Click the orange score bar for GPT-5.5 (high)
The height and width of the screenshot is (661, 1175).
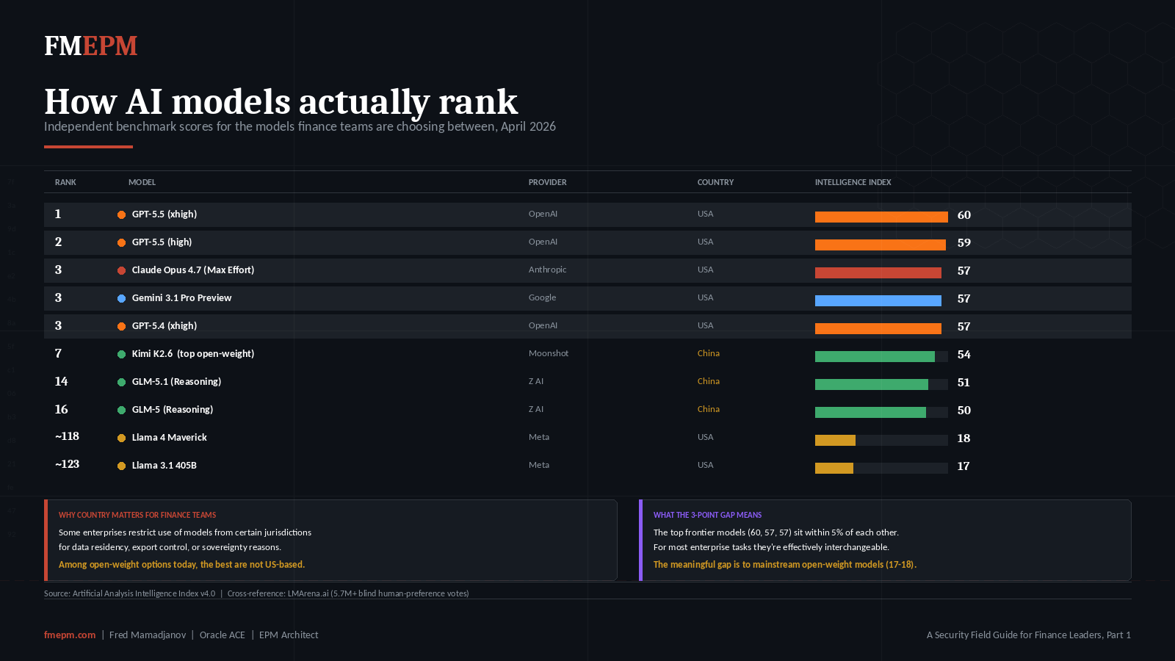(879, 245)
